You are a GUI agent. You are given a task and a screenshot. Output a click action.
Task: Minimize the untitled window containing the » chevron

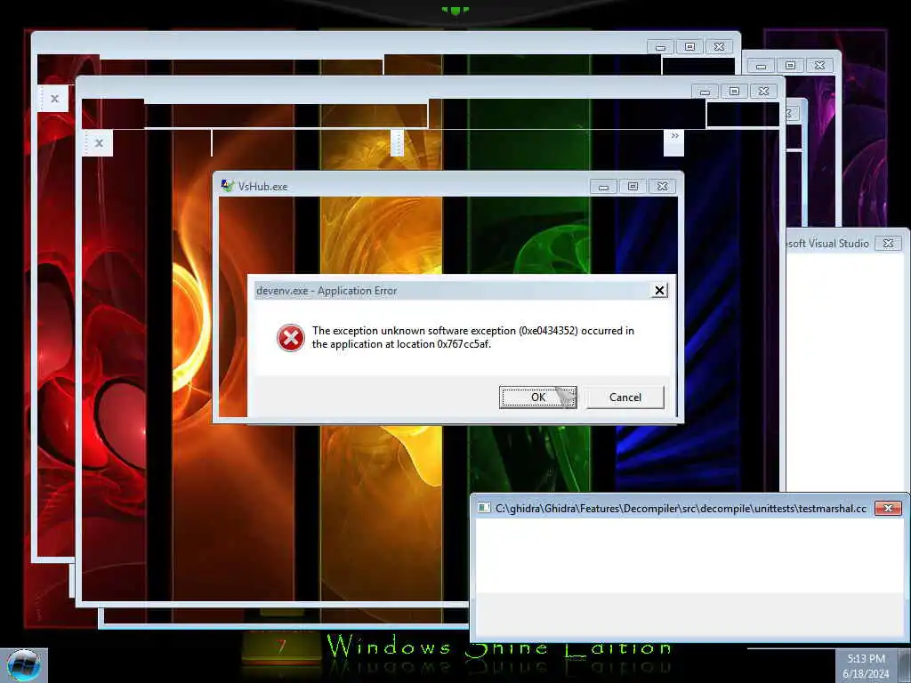click(705, 92)
